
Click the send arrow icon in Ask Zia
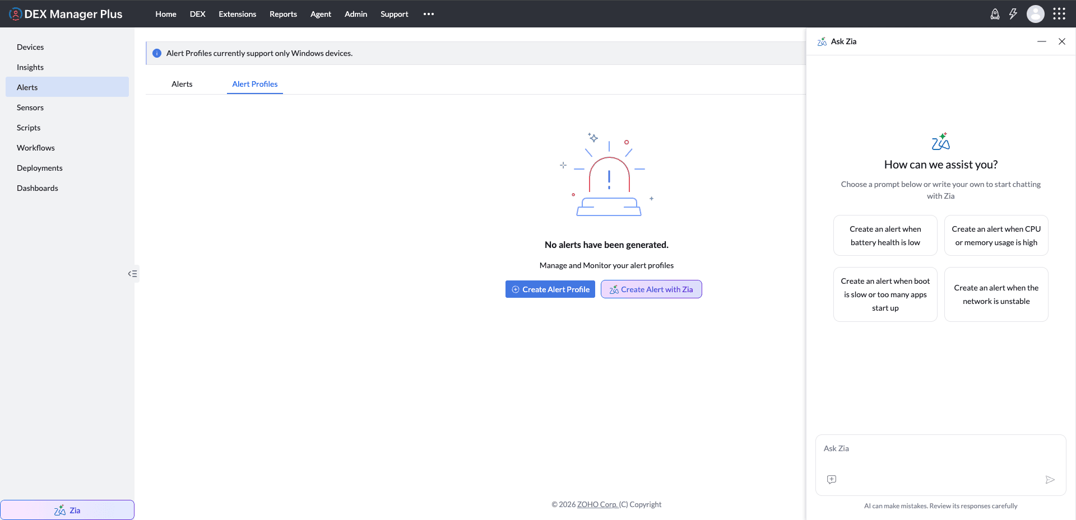click(1050, 480)
